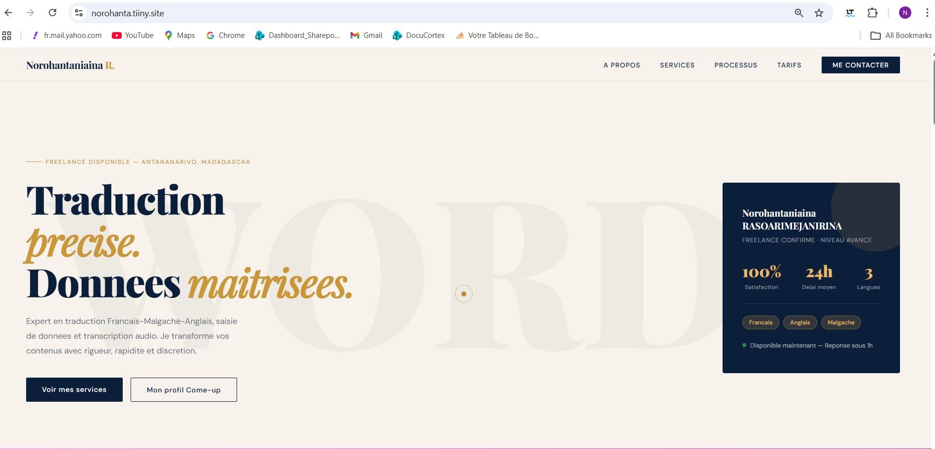Screen dimensions: 935x449
Task: Open the Extensions puzzle icon
Action: point(872,13)
